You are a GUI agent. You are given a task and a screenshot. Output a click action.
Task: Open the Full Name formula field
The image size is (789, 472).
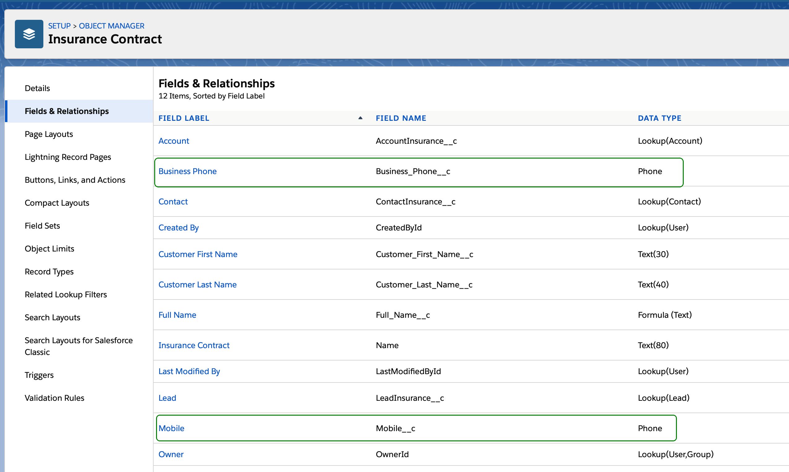177,315
